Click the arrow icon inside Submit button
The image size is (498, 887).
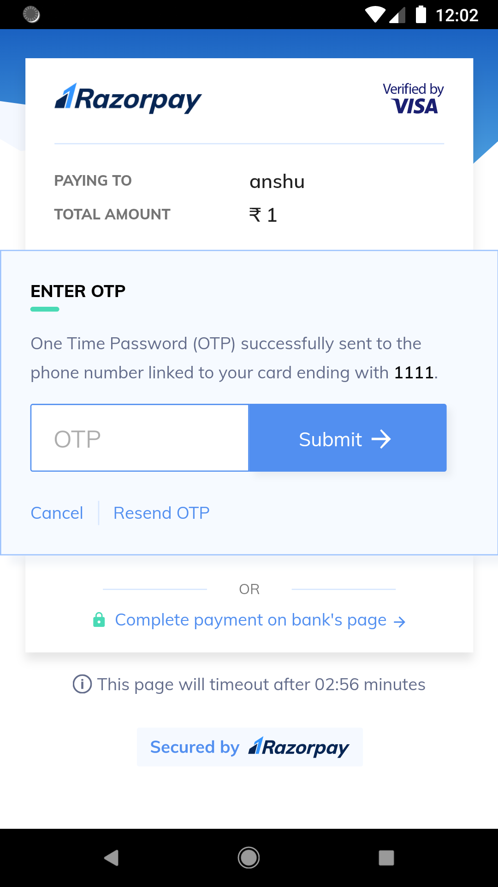tap(383, 439)
